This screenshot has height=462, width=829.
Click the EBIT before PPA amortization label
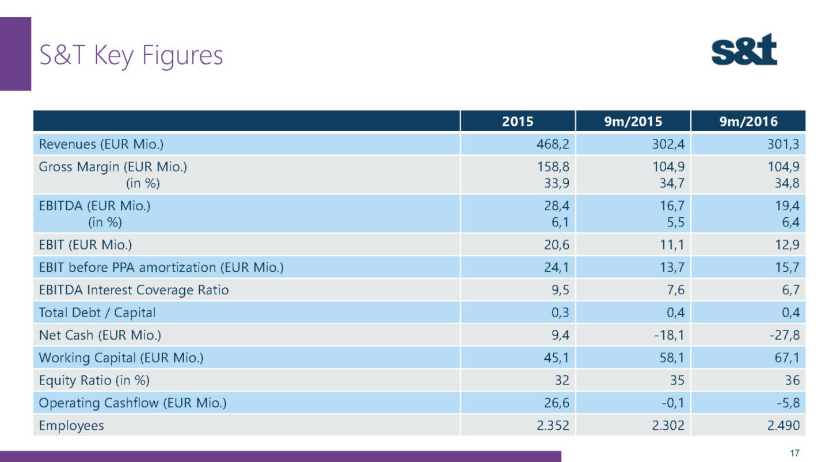(161, 267)
